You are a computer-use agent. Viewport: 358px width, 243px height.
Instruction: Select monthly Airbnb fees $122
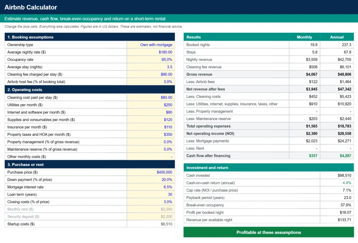click(305, 82)
